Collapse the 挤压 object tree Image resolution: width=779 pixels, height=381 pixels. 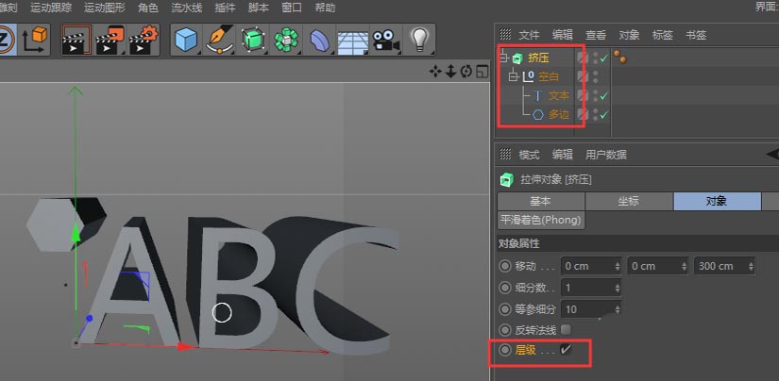503,58
